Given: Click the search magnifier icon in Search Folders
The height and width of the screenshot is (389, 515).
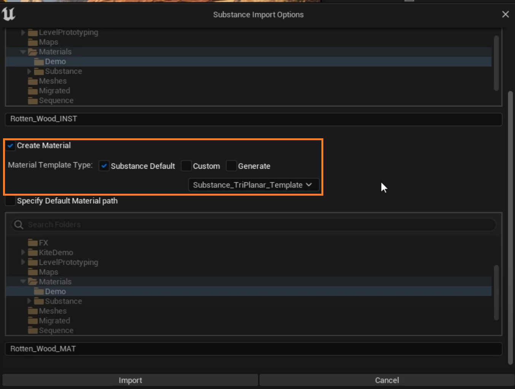Looking at the screenshot, I should pos(18,225).
